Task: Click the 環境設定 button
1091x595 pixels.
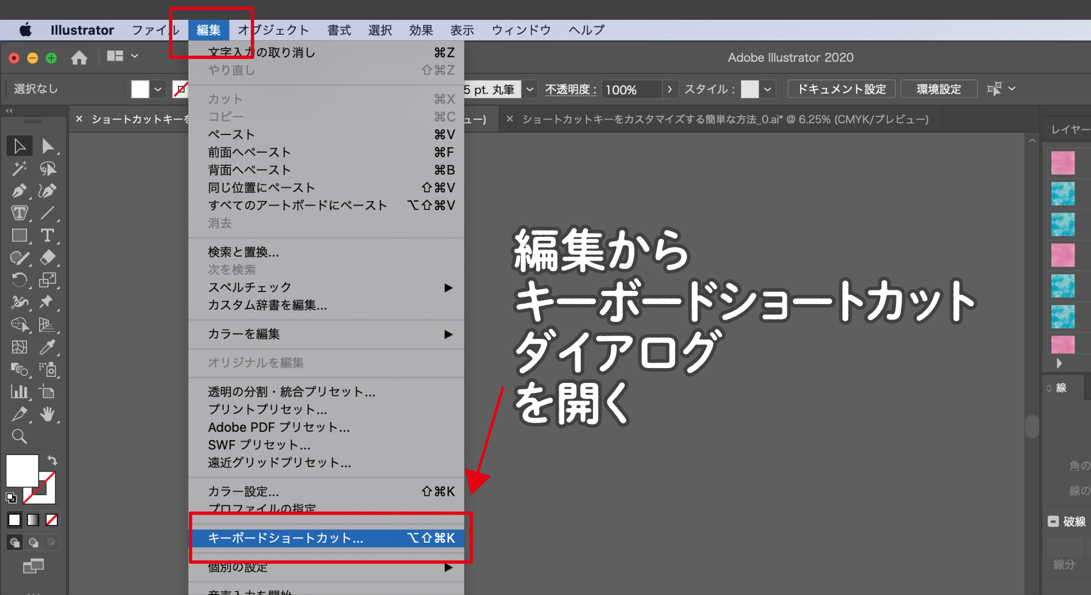Action: (x=938, y=89)
